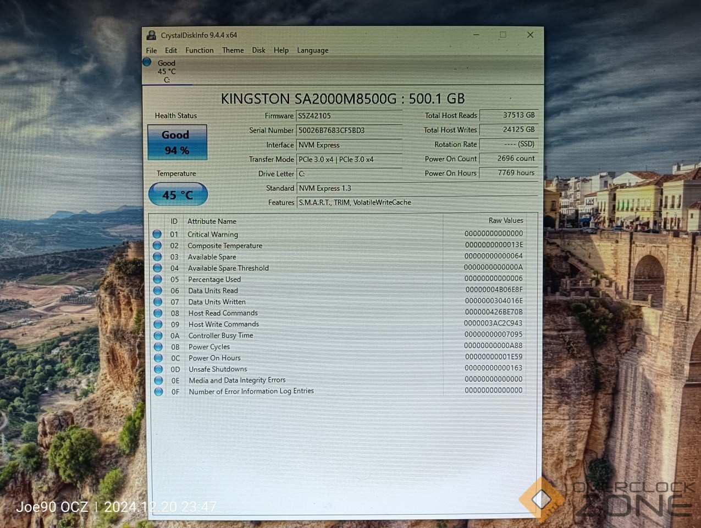Open the Disk menu

(258, 51)
